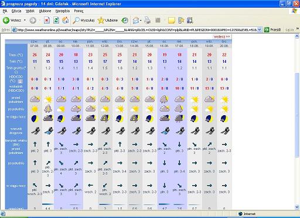Screen dimensions: 300x218
Task: Expand the Mail button dropdown arrow
Action: point(141,20)
